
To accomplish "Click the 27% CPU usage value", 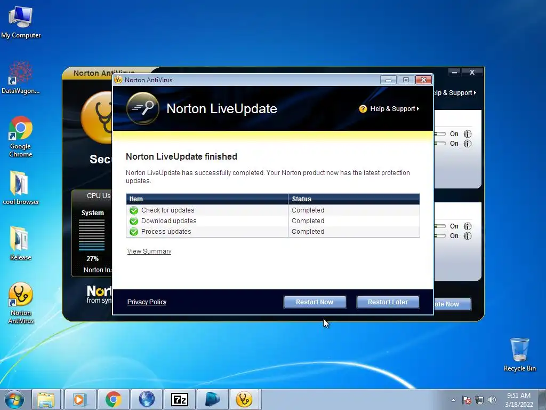I will [x=92, y=259].
